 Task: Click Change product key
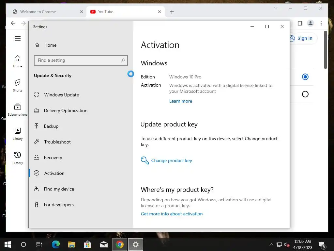[x=172, y=160]
